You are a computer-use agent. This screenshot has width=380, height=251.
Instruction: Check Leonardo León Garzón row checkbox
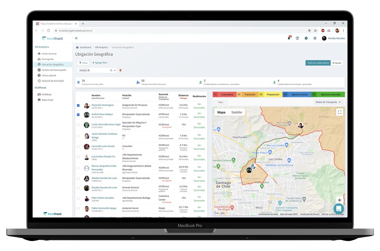[78, 147]
